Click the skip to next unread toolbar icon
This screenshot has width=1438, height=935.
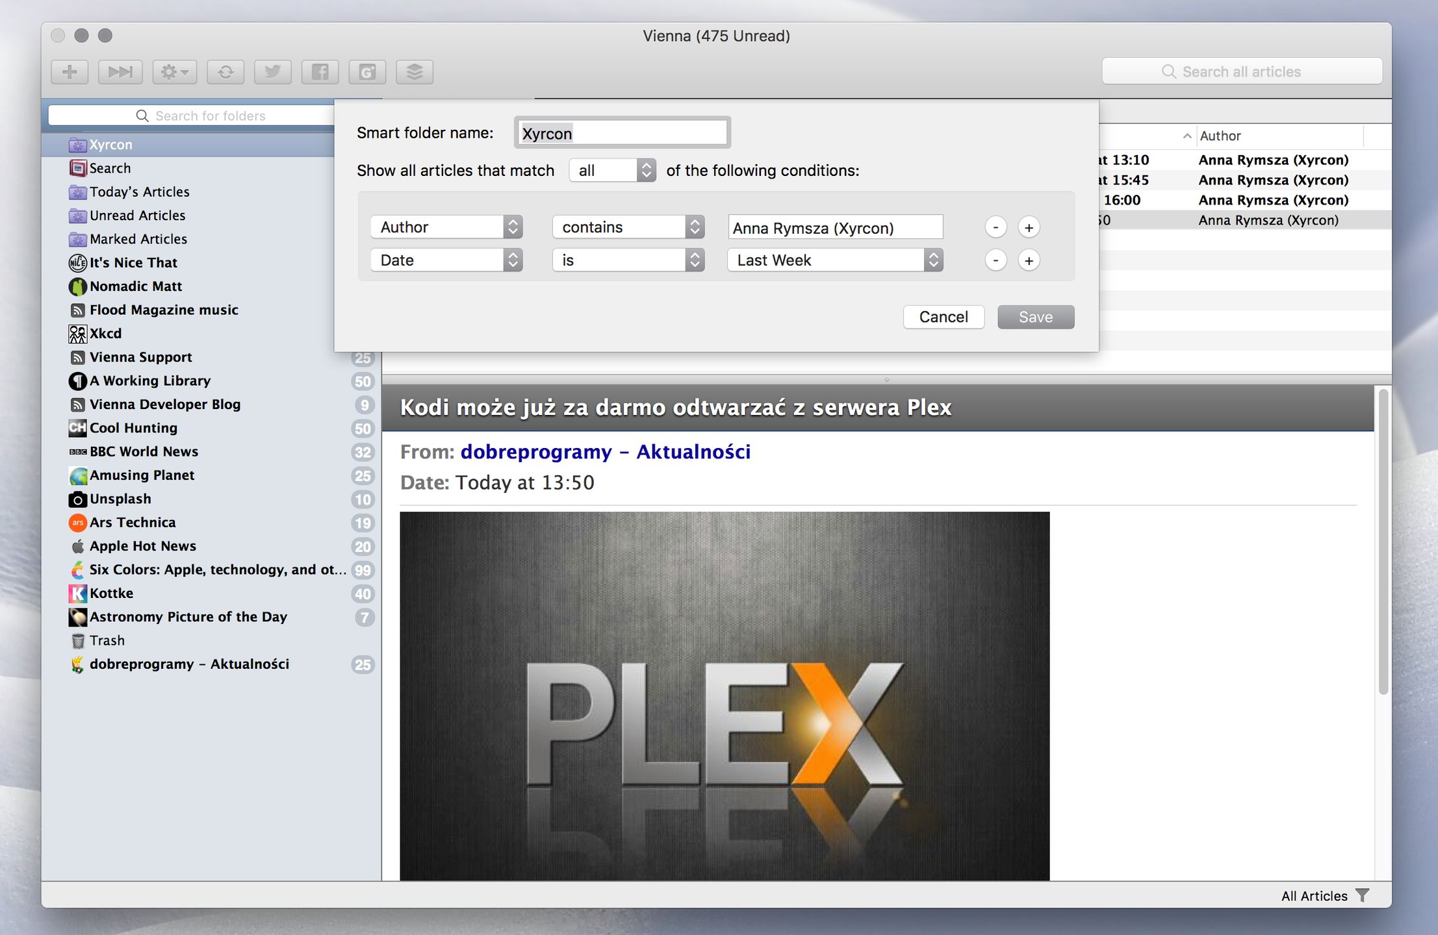click(120, 71)
